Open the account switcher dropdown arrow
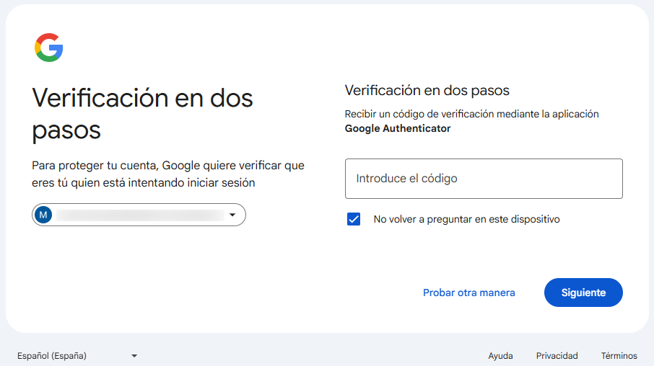 pos(232,215)
